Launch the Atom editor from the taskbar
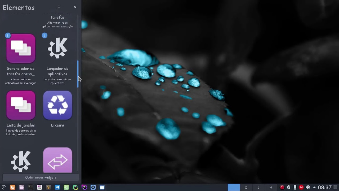 click(x=66, y=187)
